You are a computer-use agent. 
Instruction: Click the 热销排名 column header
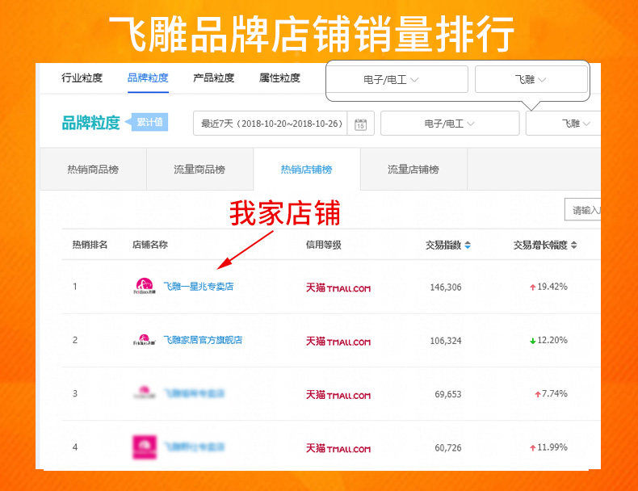tap(90, 245)
